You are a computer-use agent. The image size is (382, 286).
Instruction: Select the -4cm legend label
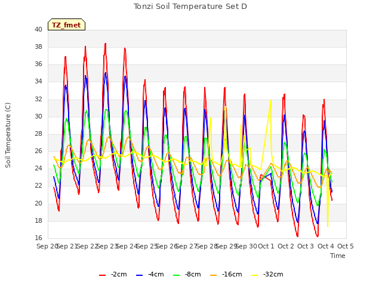(x=156, y=274)
